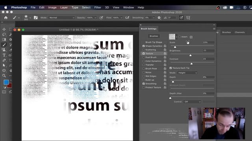Select the Ellipse shape tool
252x141 pixels.
(x=4, y=70)
